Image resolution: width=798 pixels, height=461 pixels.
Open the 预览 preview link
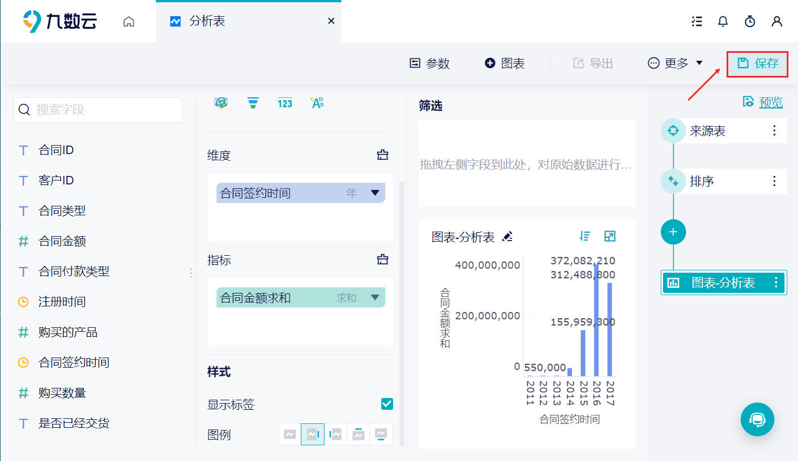click(x=770, y=102)
